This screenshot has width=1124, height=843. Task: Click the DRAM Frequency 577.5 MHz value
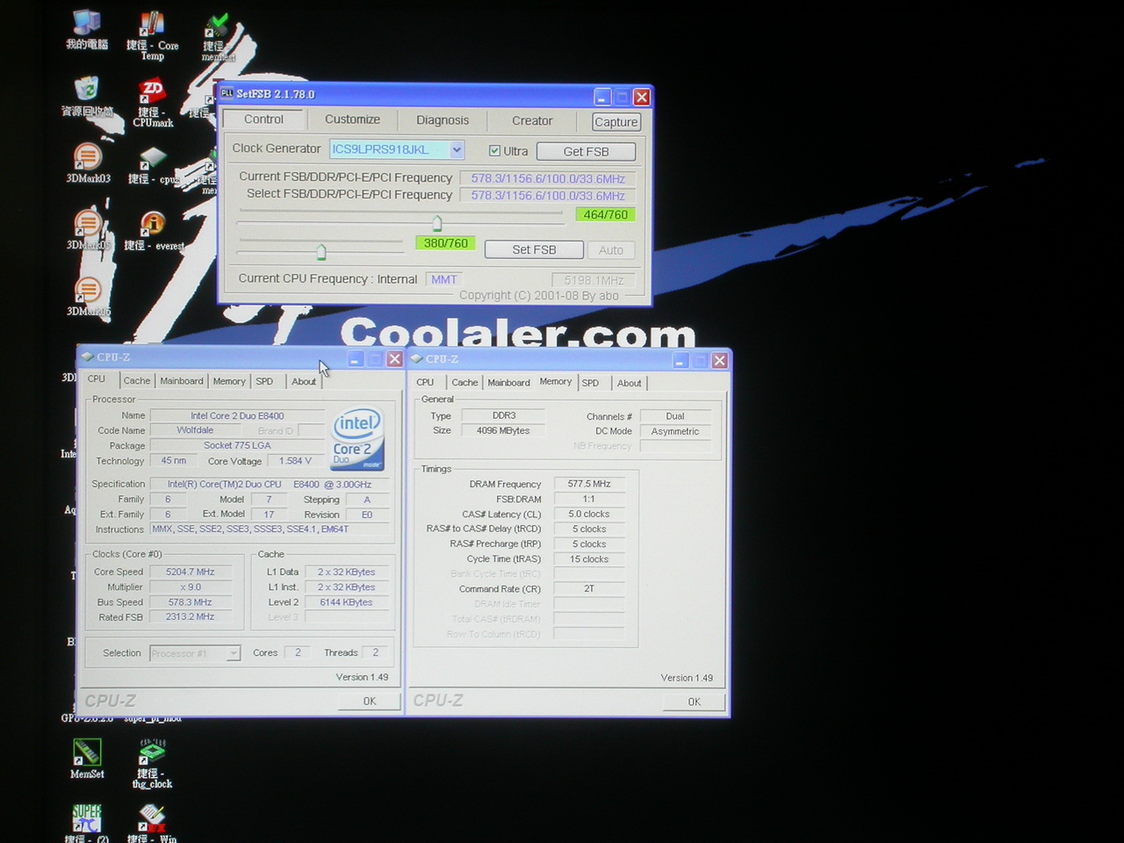pos(589,484)
